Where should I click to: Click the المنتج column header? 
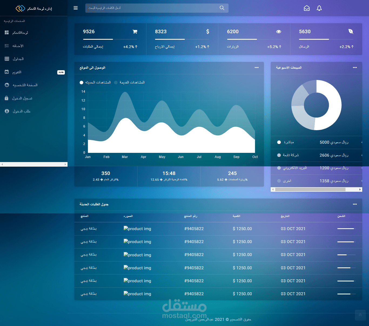tap(85, 216)
